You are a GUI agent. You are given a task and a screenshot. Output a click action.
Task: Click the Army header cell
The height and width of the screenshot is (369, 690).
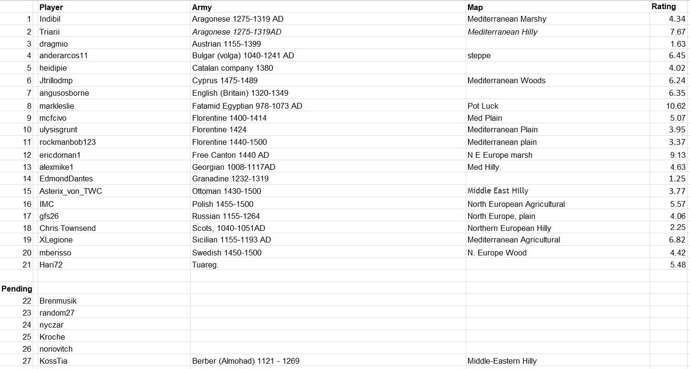point(328,7)
